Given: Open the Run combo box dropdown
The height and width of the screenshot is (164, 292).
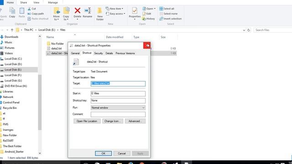Looking at the screenshot, I should click(143, 108).
